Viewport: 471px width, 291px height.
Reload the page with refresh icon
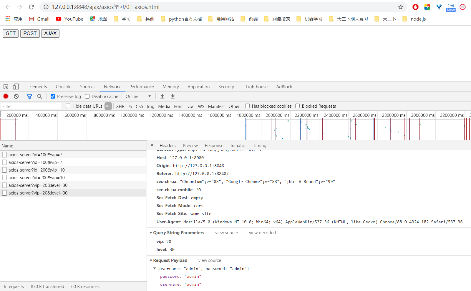tap(31, 7)
